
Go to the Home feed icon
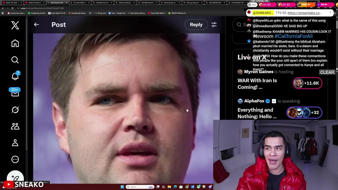click(15, 43)
